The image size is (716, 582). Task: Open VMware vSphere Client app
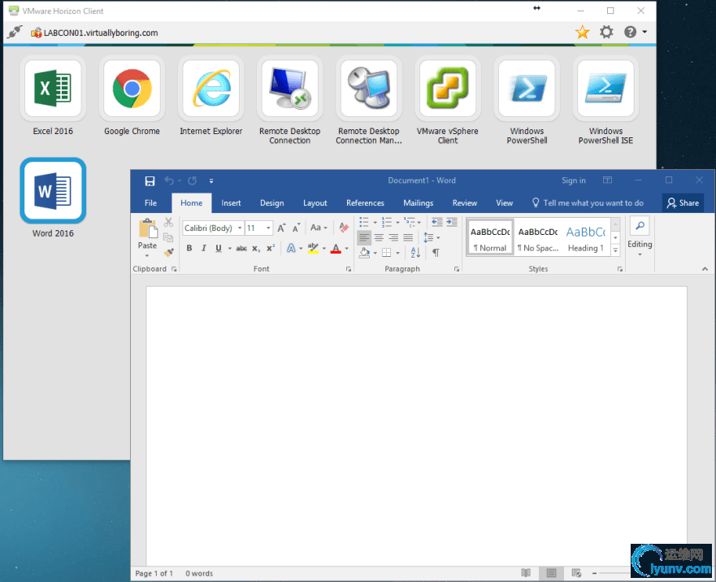448,89
